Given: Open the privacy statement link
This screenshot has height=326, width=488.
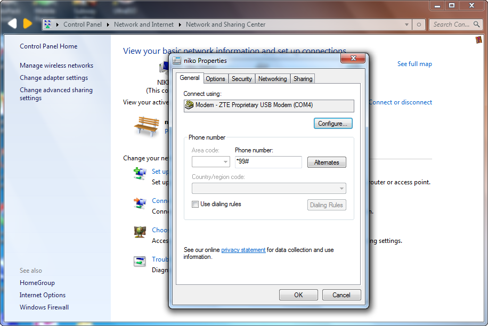Looking at the screenshot, I should (x=243, y=250).
